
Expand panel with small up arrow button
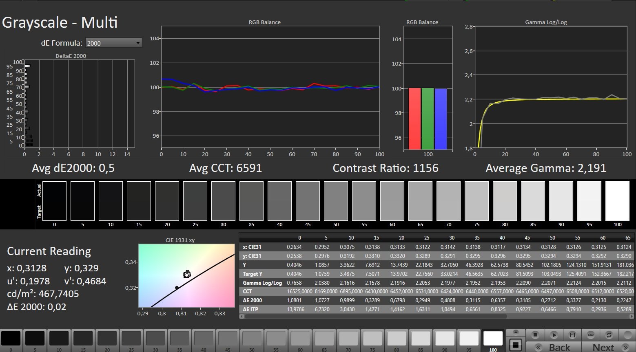tap(516, 332)
